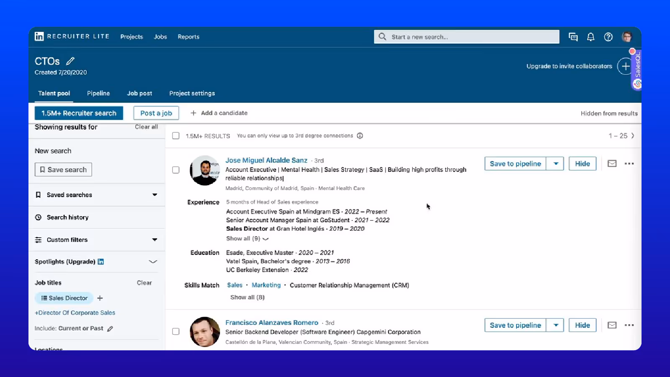Open the Jobs menu
The image size is (670, 377).
click(x=160, y=37)
